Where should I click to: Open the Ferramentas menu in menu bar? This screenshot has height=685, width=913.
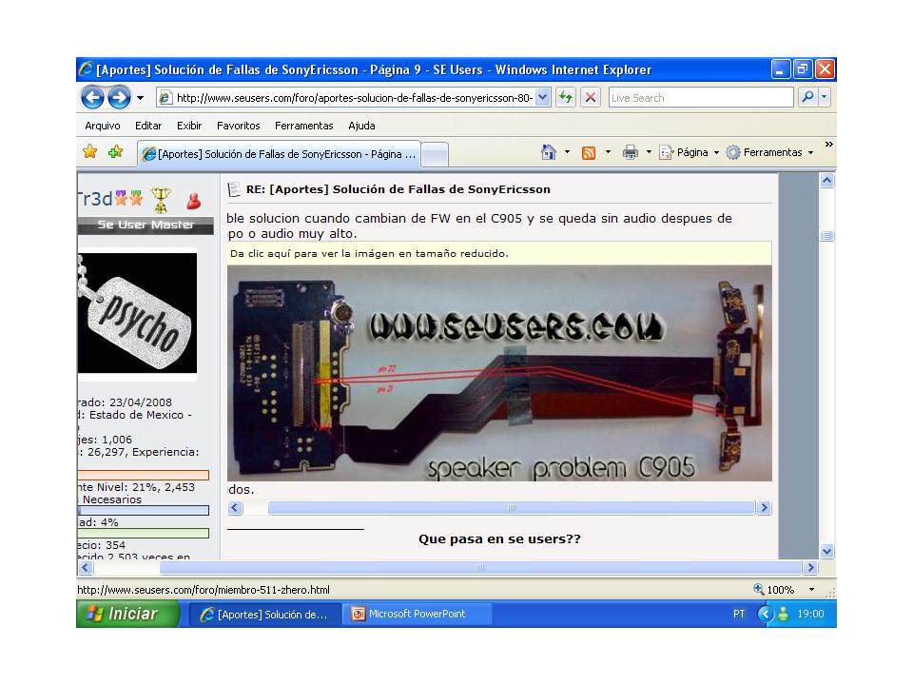click(304, 126)
